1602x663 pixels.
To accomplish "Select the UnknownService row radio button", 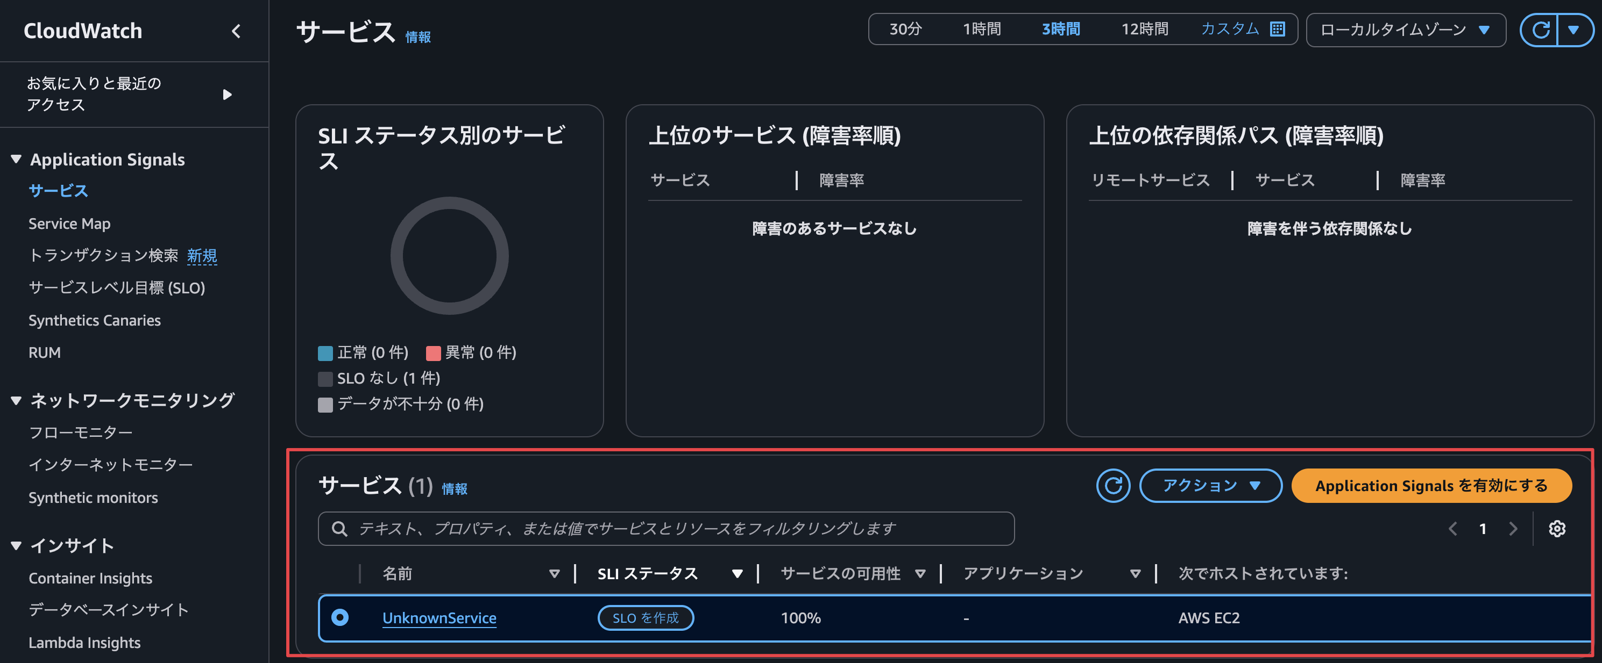I will coord(339,618).
